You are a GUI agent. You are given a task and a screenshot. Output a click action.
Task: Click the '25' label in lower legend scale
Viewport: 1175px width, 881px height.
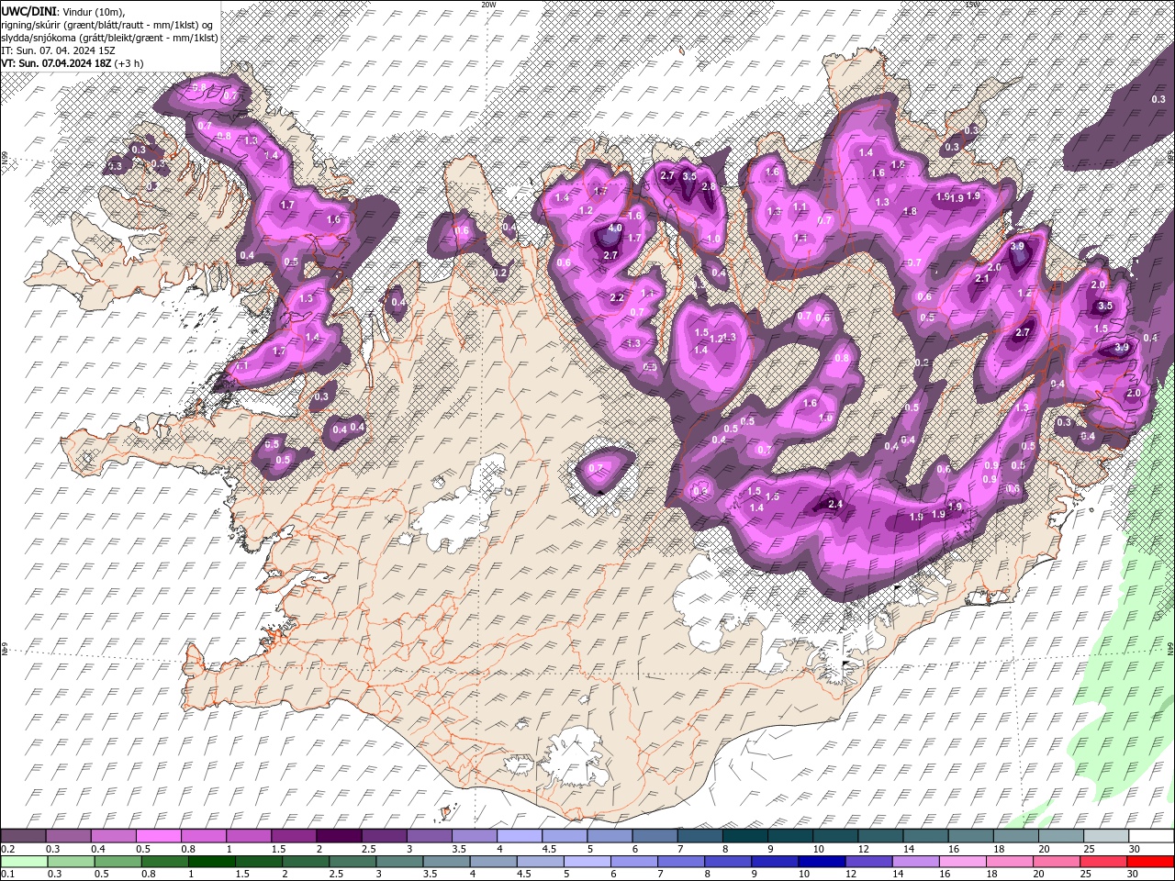click(x=1086, y=874)
